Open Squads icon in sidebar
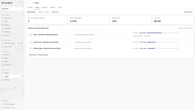 (x=3, y=55)
